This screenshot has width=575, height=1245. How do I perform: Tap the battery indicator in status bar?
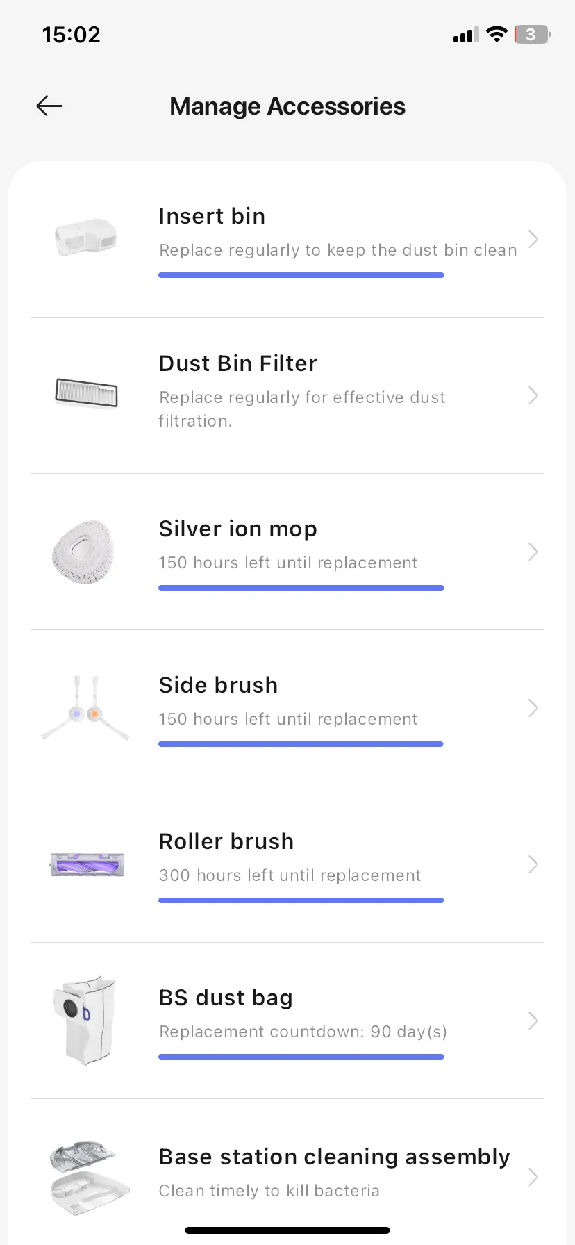click(531, 35)
